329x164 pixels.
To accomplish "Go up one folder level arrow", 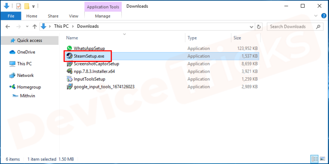I will click(x=35, y=26).
